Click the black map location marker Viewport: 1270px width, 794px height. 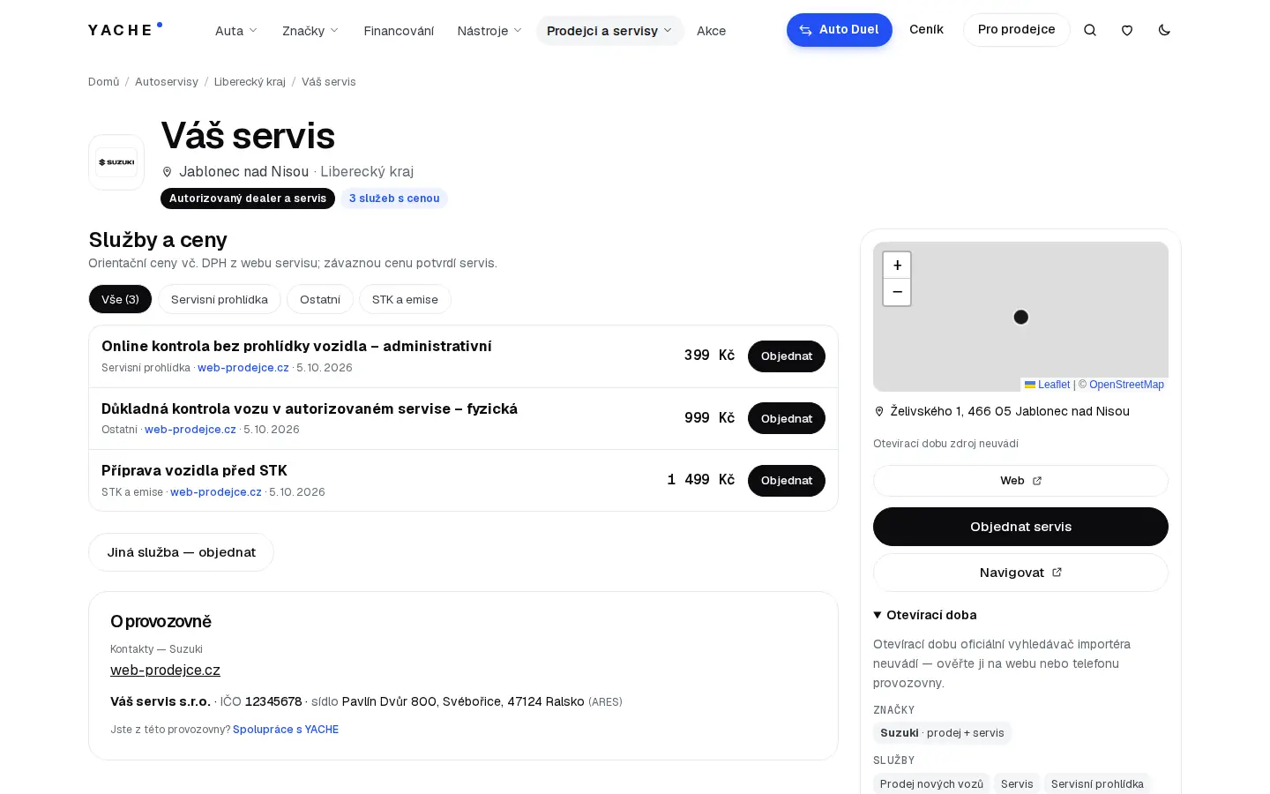[x=1021, y=317]
